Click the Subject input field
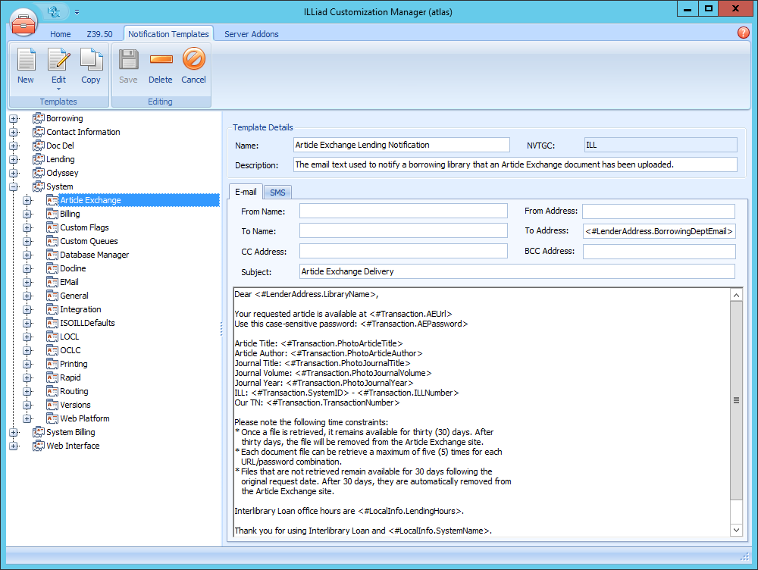The image size is (758, 570). pos(517,271)
